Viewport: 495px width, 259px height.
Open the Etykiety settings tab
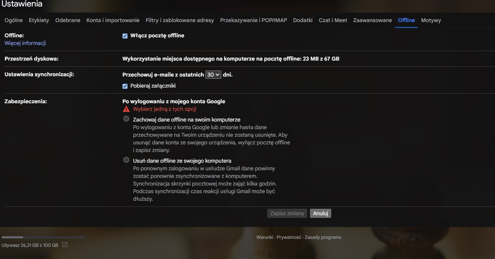click(39, 20)
